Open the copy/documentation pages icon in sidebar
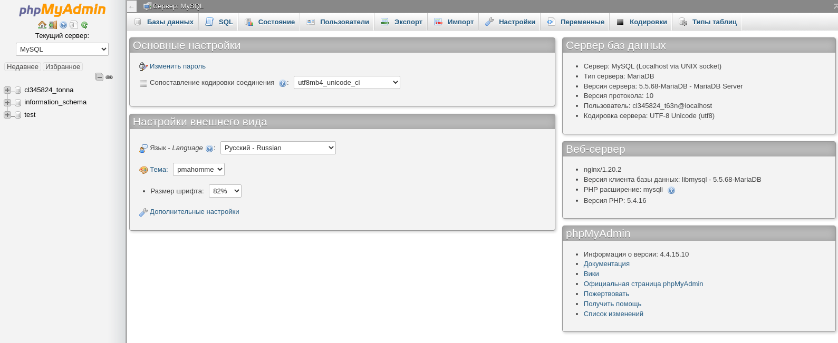Image resolution: width=838 pixels, height=343 pixels. (x=74, y=25)
